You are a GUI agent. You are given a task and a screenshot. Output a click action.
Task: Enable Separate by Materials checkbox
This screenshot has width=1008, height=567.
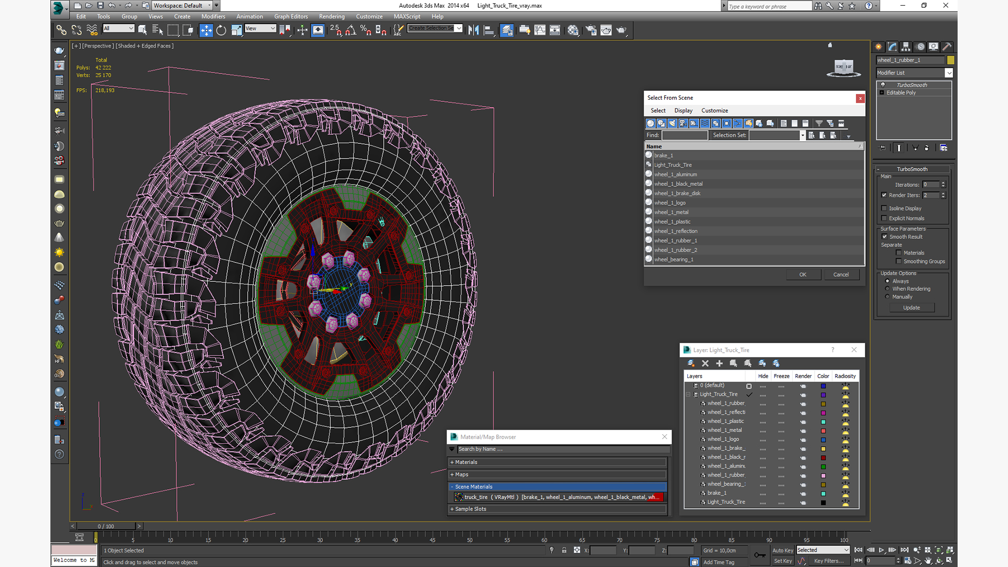pos(899,253)
